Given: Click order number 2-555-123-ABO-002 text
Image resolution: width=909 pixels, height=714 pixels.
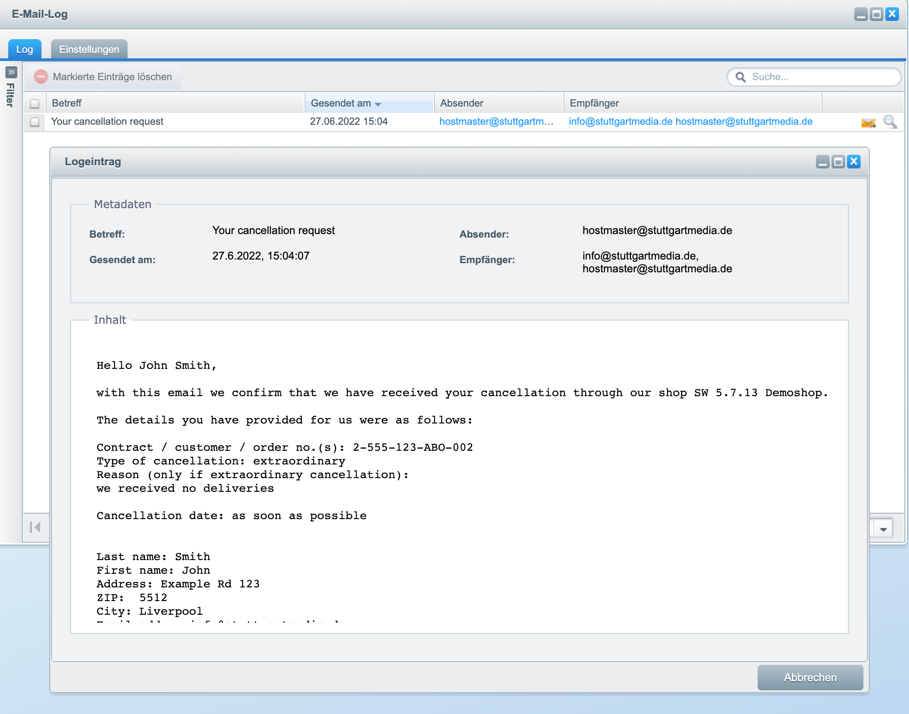Looking at the screenshot, I should pyautogui.click(x=413, y=447).
